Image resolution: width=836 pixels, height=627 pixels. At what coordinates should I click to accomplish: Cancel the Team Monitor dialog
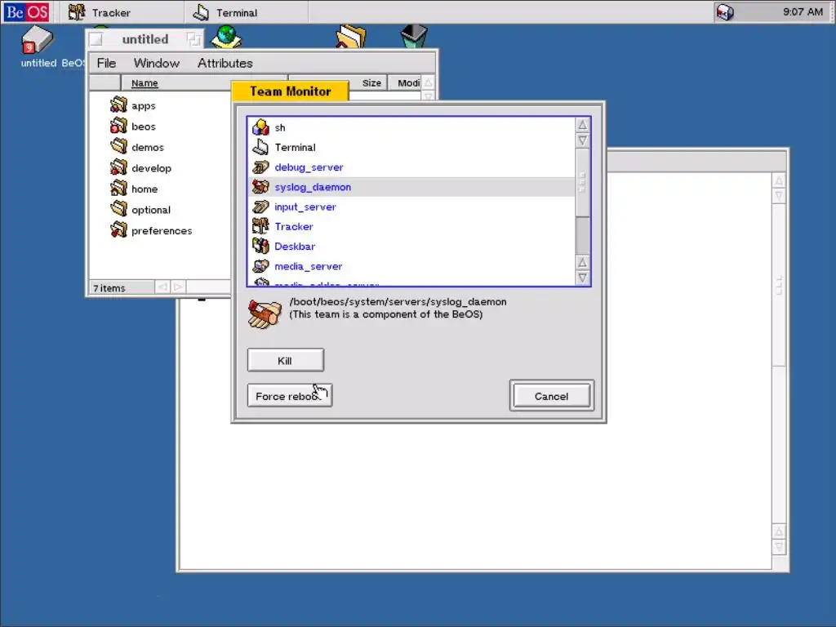[551, 396]
